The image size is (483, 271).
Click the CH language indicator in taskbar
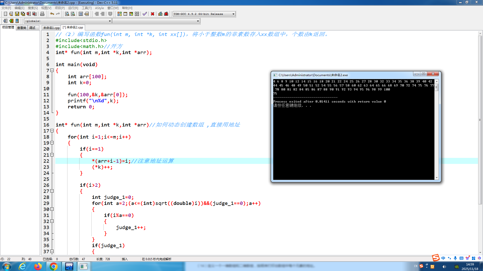pos(416,266)
